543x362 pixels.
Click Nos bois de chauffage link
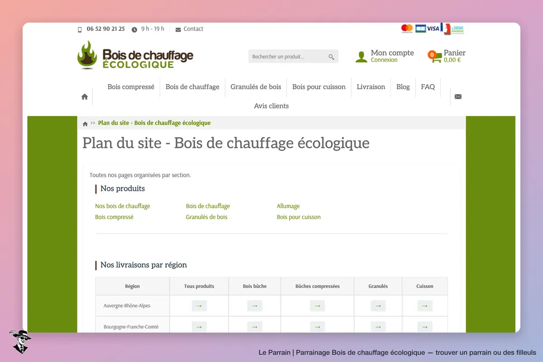(x=123, y=206)
